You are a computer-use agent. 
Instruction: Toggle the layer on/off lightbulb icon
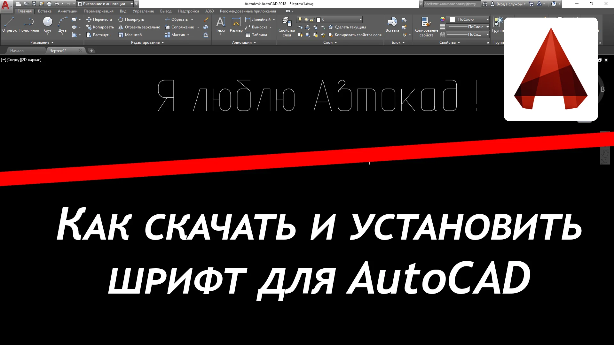coord(300,19)
